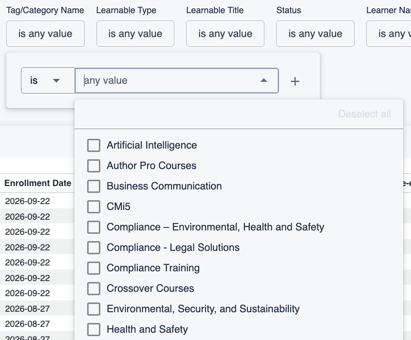Open the Tag/Category Name filter
This screenshot has width=411, height=340.
45,34
